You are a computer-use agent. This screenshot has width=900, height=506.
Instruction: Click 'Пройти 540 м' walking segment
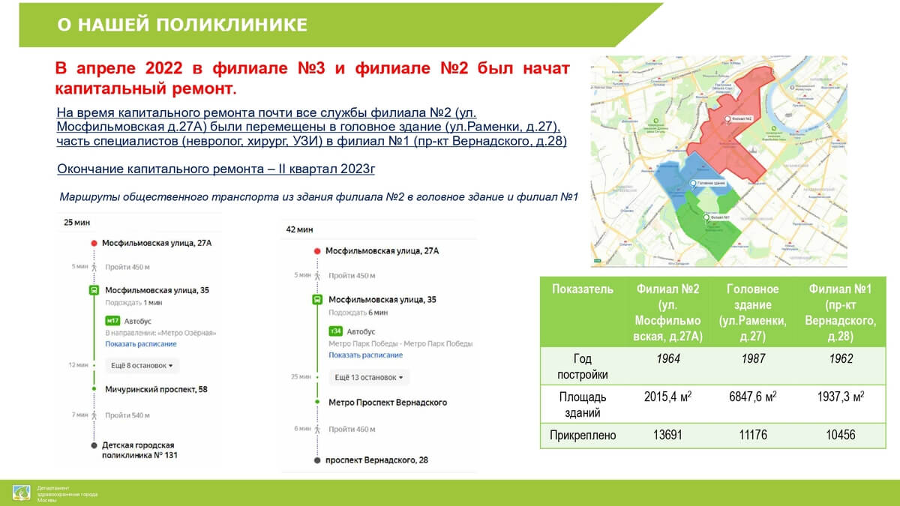click(127, 415)
